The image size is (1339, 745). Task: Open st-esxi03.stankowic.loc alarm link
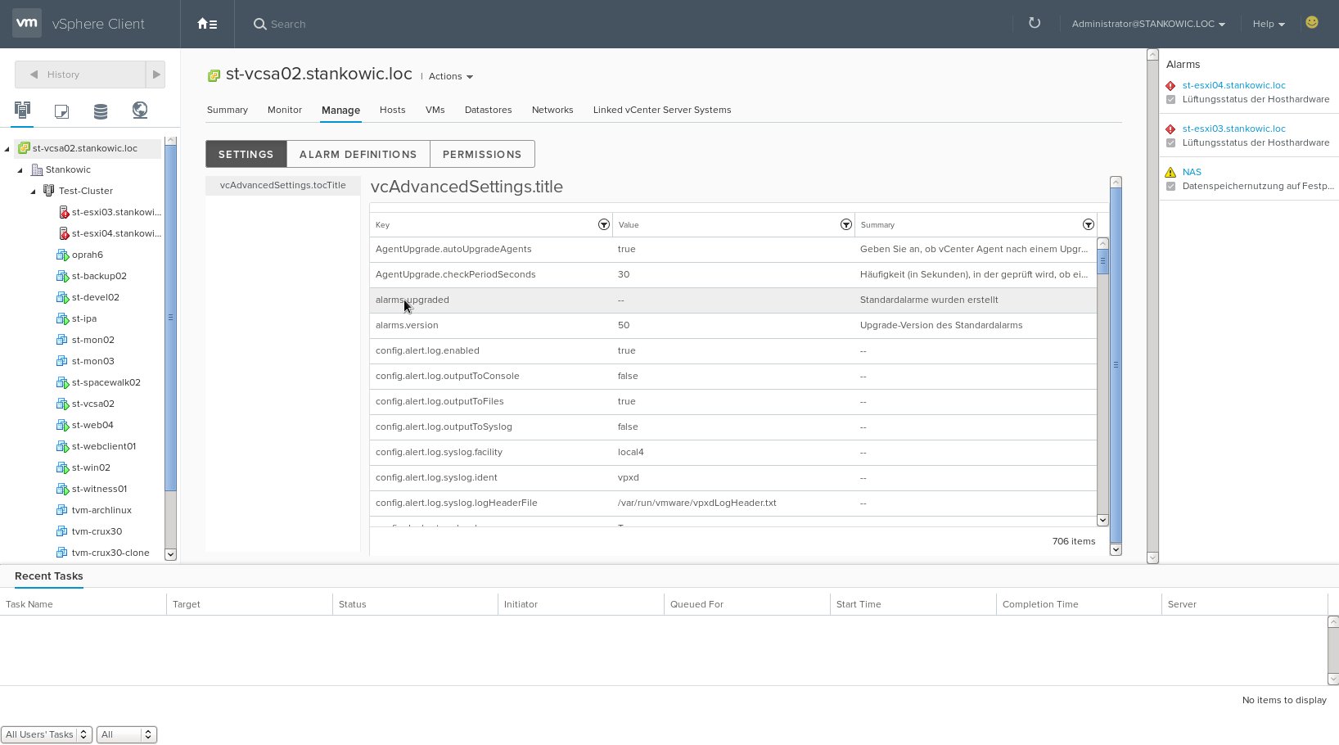[1233, 129]
